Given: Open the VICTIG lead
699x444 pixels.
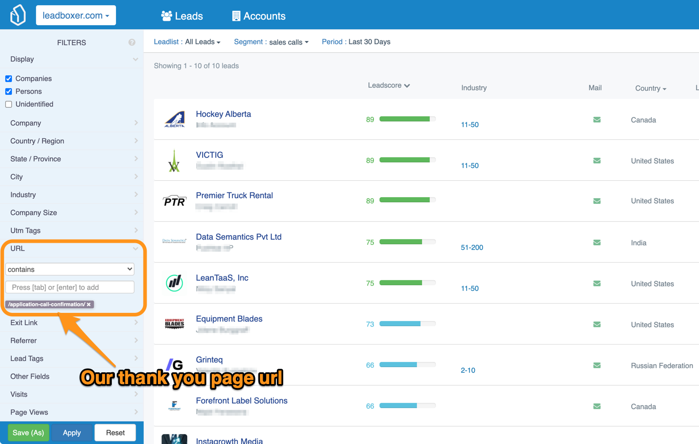Looking at the screenshot, I should coord(209,155).
